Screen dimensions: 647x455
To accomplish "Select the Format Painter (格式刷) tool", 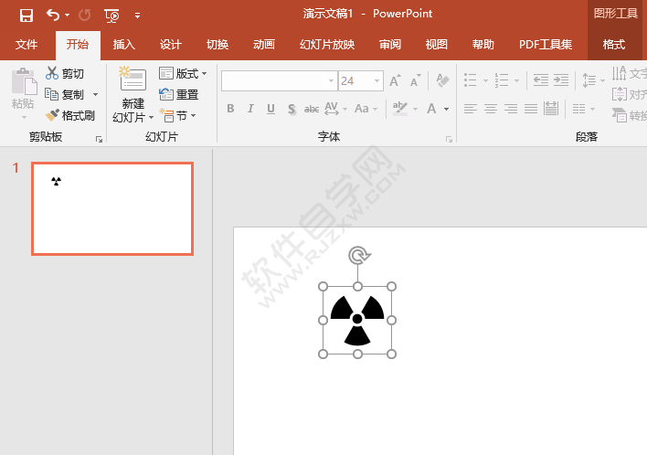I will tap(69, 116).
